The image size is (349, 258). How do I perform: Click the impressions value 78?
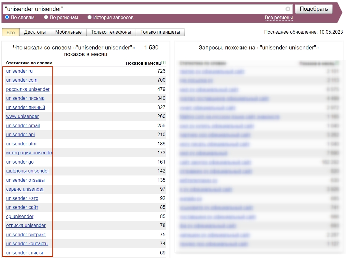pyautogui.click(x=163, y=225)
